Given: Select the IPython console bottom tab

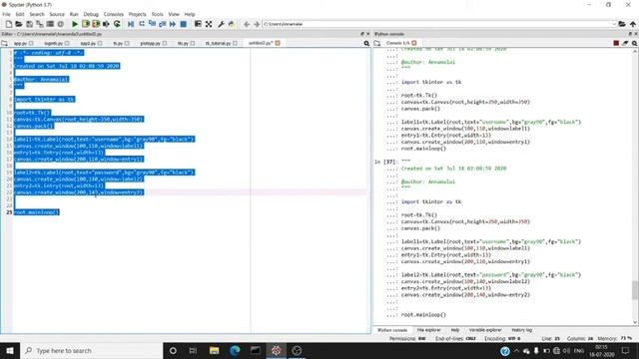Looking at the screenshot, I should (x=392, y=330).
